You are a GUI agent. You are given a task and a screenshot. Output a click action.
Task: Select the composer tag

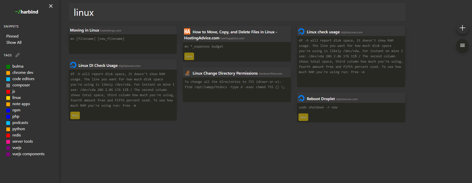pos(21,85)
